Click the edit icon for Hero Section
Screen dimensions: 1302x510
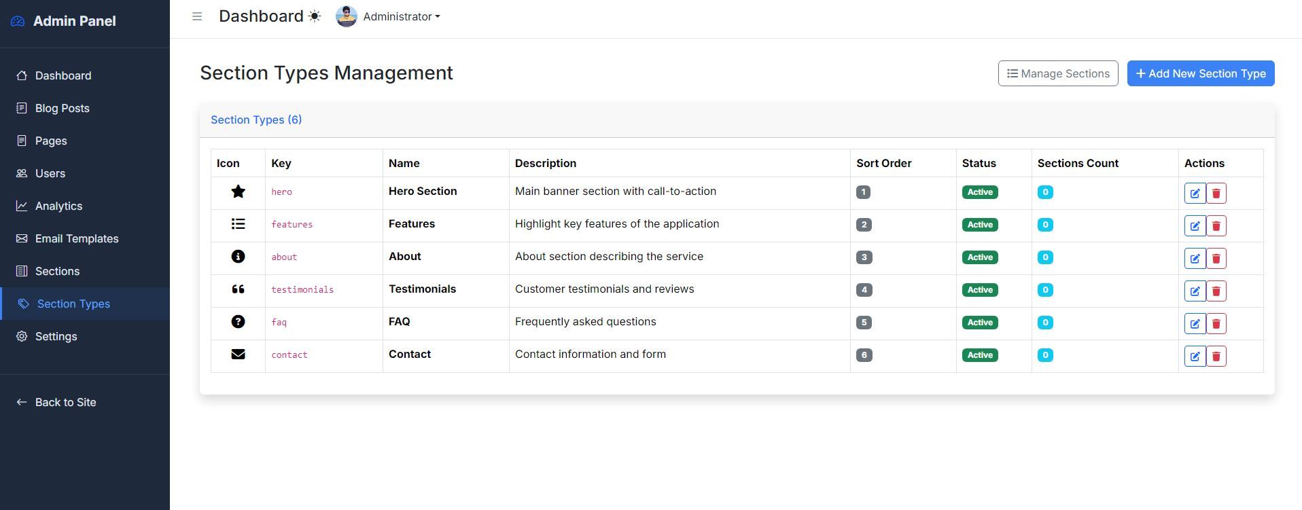[1195, 193]
